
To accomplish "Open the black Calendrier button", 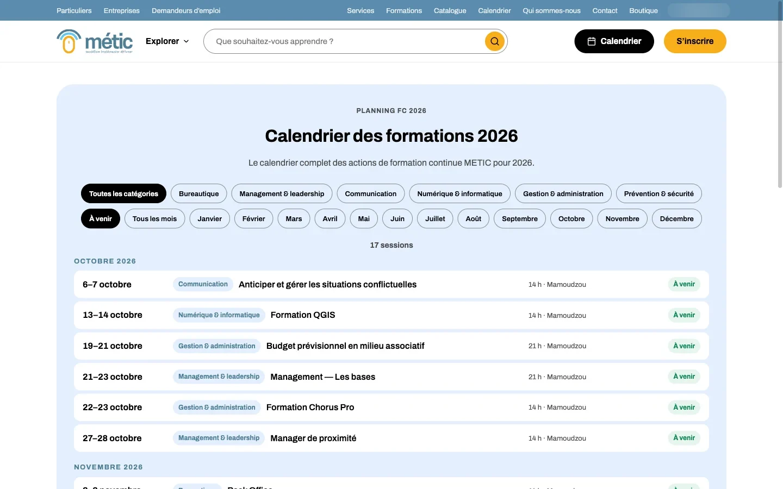I will (x=614, y=41).
